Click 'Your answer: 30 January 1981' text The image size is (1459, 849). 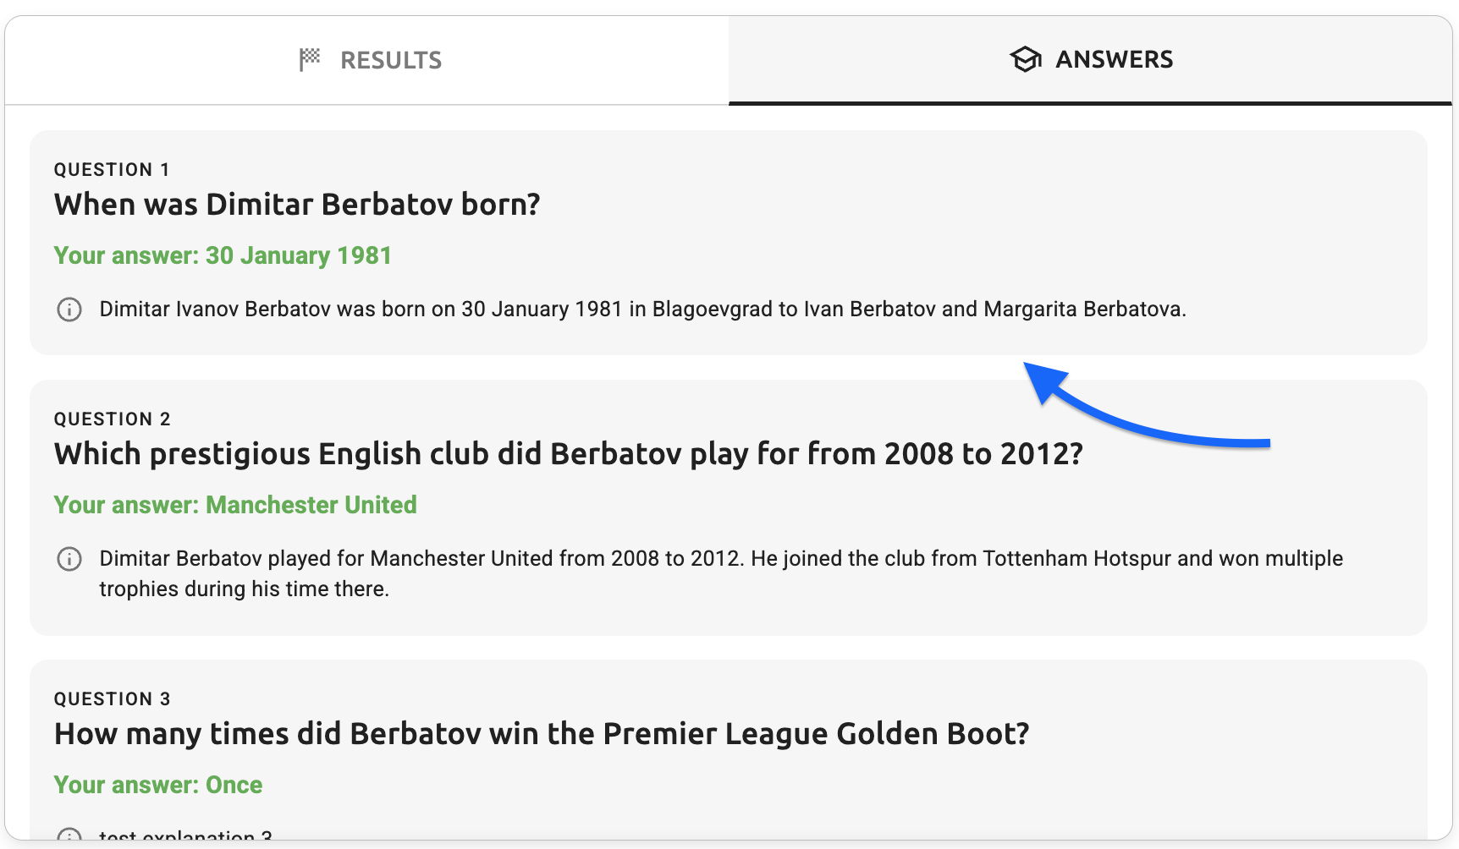[223, 255]
